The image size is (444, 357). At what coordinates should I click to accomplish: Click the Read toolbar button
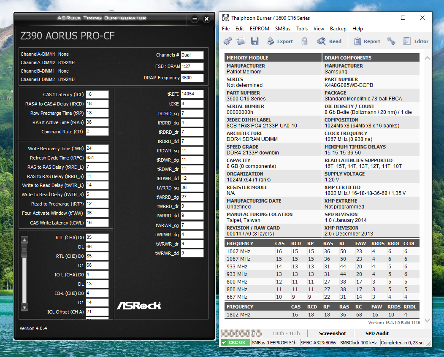pyautogui.click(x=329, y=41)
